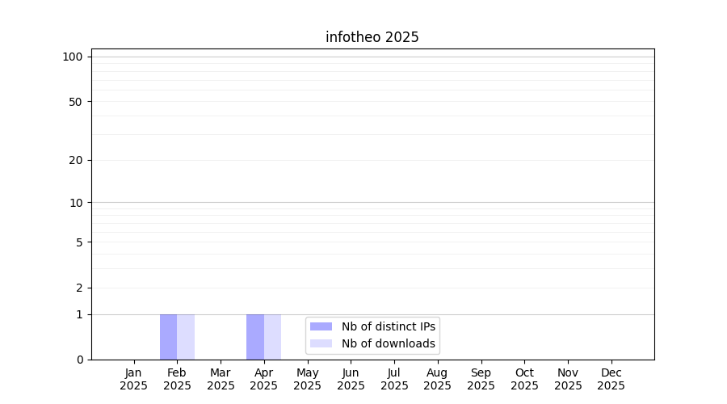Select the February downloads bar
This screenshot has height=404, width=727.
click(x=186, y=337)
